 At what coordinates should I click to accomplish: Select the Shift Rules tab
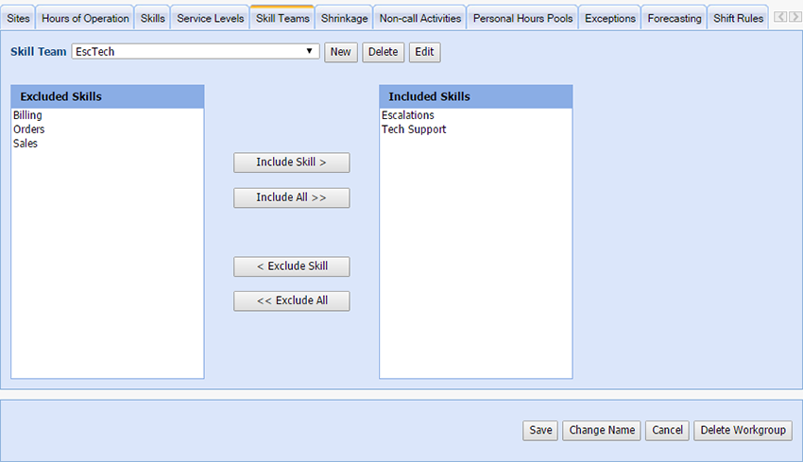point(738,18)
